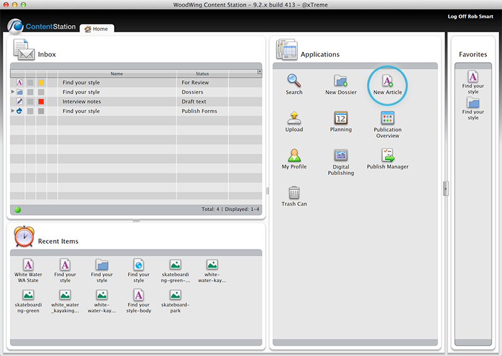This screenshot has width=502, height=356.
Task: Open the Upload application
Action: 294,122
